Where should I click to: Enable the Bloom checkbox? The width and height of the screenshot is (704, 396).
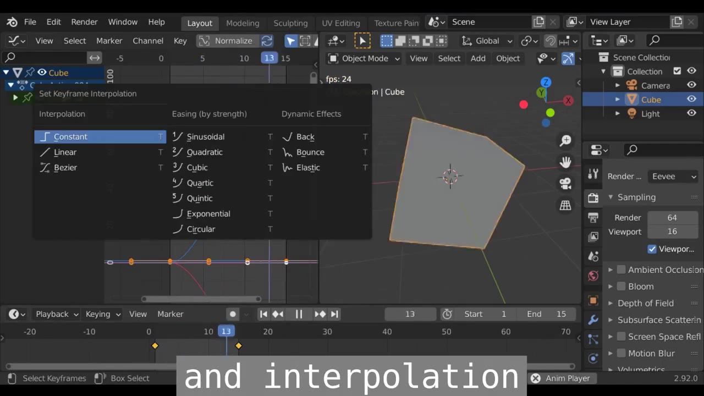point(621,286)
